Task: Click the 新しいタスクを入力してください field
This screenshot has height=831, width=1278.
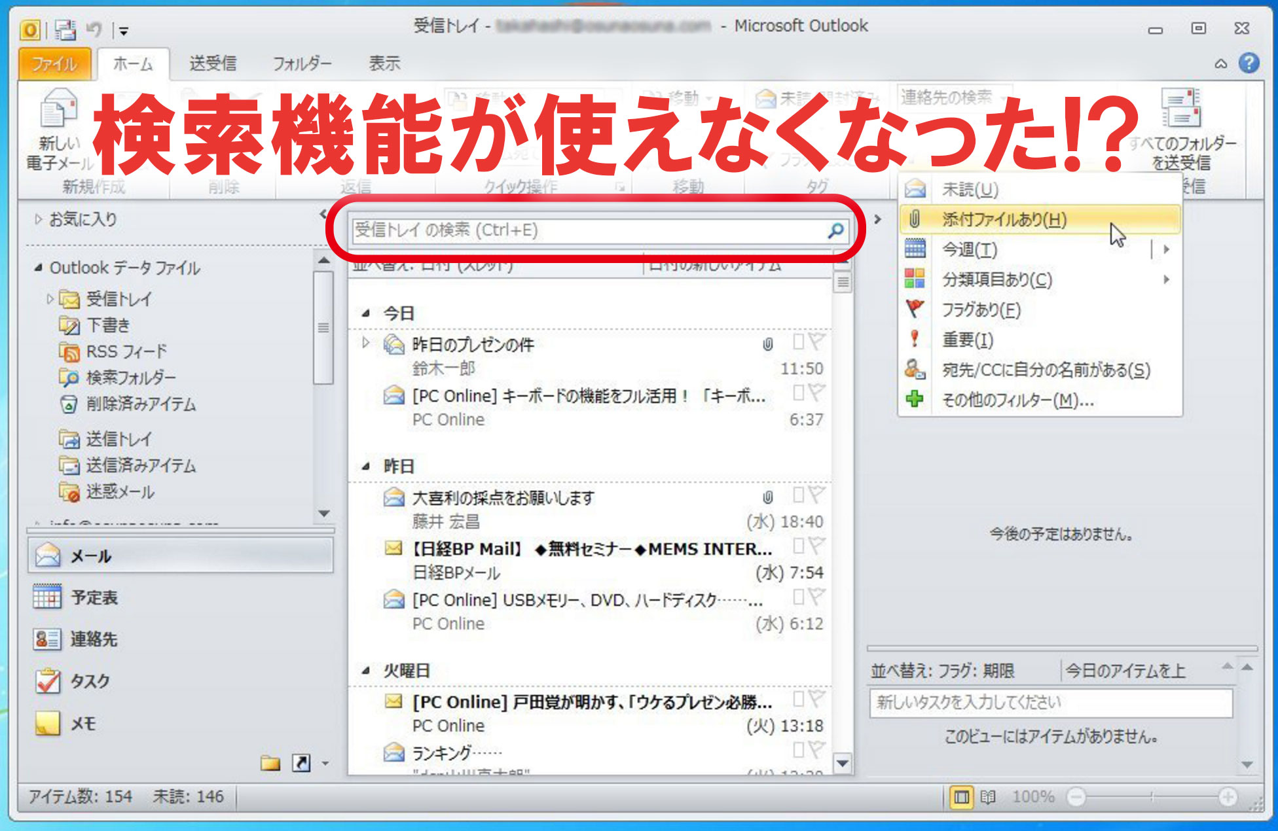Action: click(1051, 703)
